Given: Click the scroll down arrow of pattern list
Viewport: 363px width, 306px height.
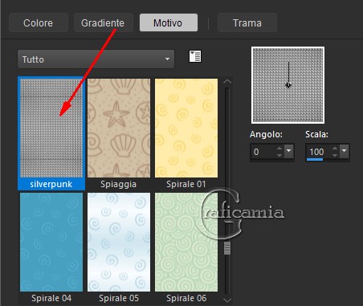Looking at the screenshot, I should click(227, 300).
